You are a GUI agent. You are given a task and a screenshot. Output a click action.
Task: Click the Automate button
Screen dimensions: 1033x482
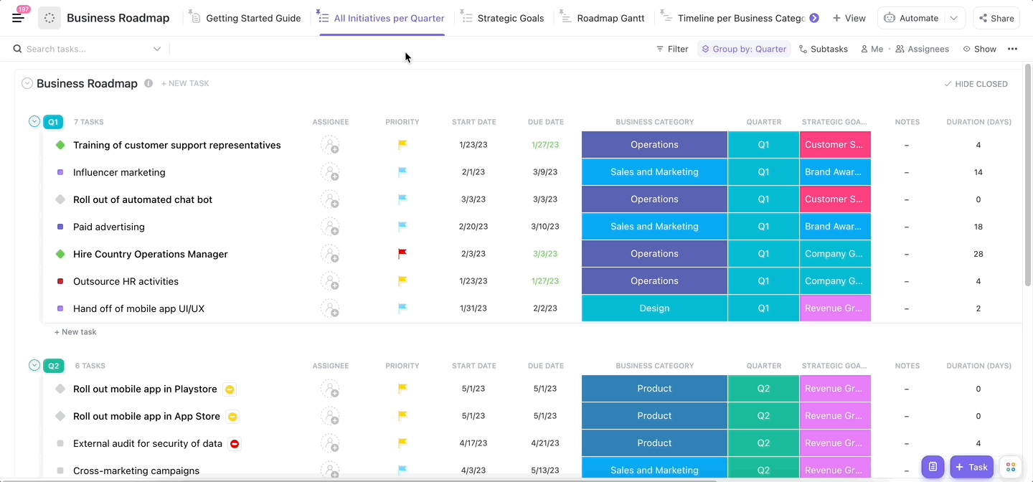910,18
